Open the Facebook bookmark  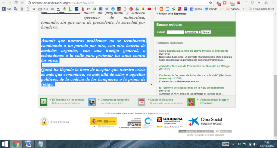pos(101,9)
